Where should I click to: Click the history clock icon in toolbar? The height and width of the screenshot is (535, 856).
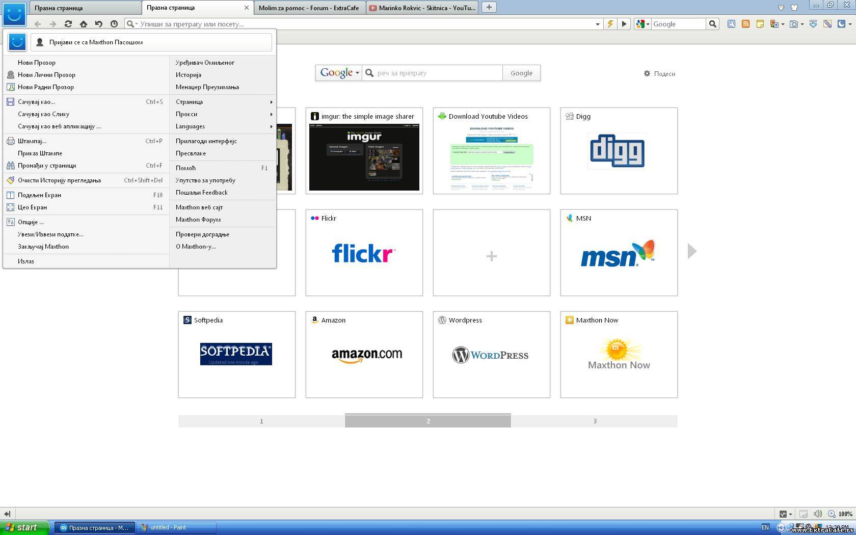point(114,24)
